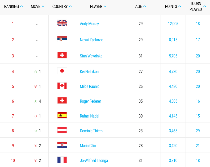Open Jo-Wilfried Tsonga's profile link

coord(94,160)
